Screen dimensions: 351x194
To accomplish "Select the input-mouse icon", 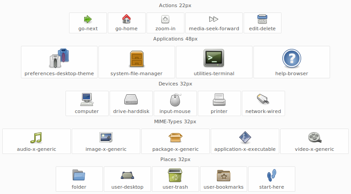I will pos(175,100).
